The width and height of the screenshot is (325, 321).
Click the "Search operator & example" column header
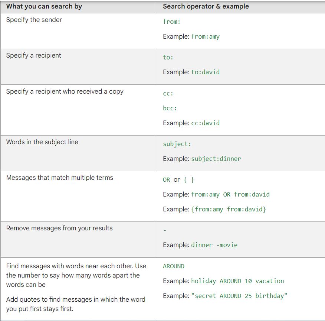pos(206,6)
